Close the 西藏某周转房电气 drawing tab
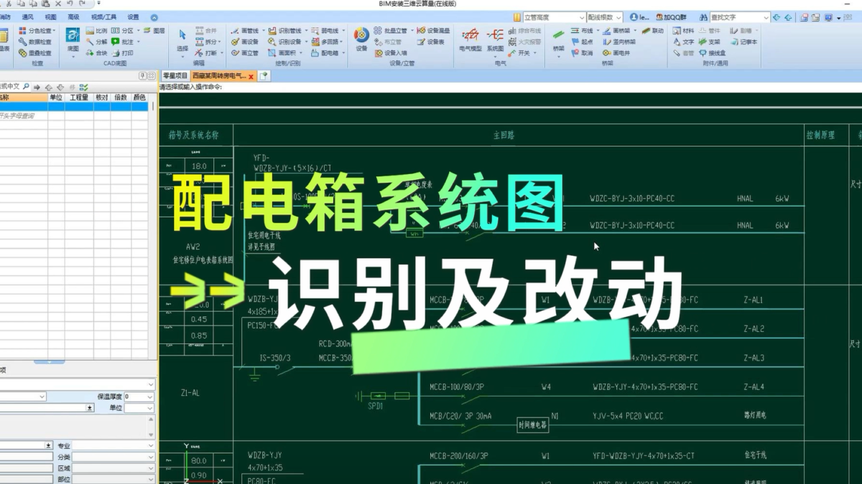Image resolution: width=862 pixels, height=484 pixels. coord(251,77)
